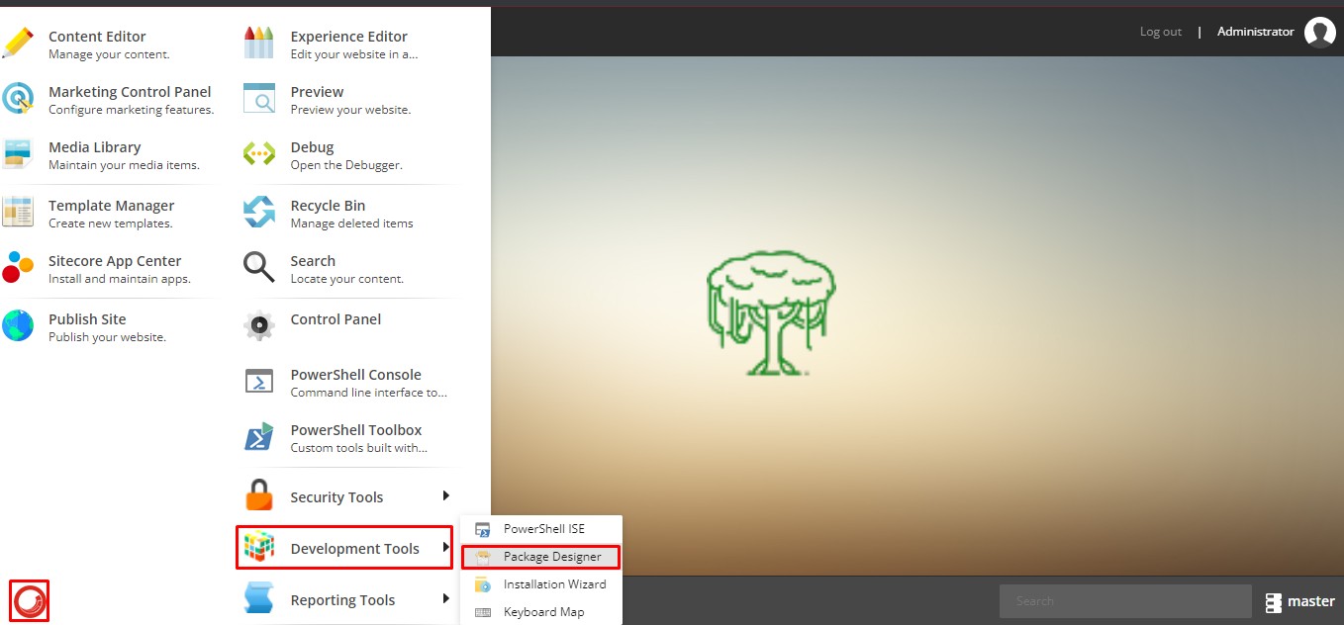Open the Debug icon
Screen dimensions: 1344x625
259,154
